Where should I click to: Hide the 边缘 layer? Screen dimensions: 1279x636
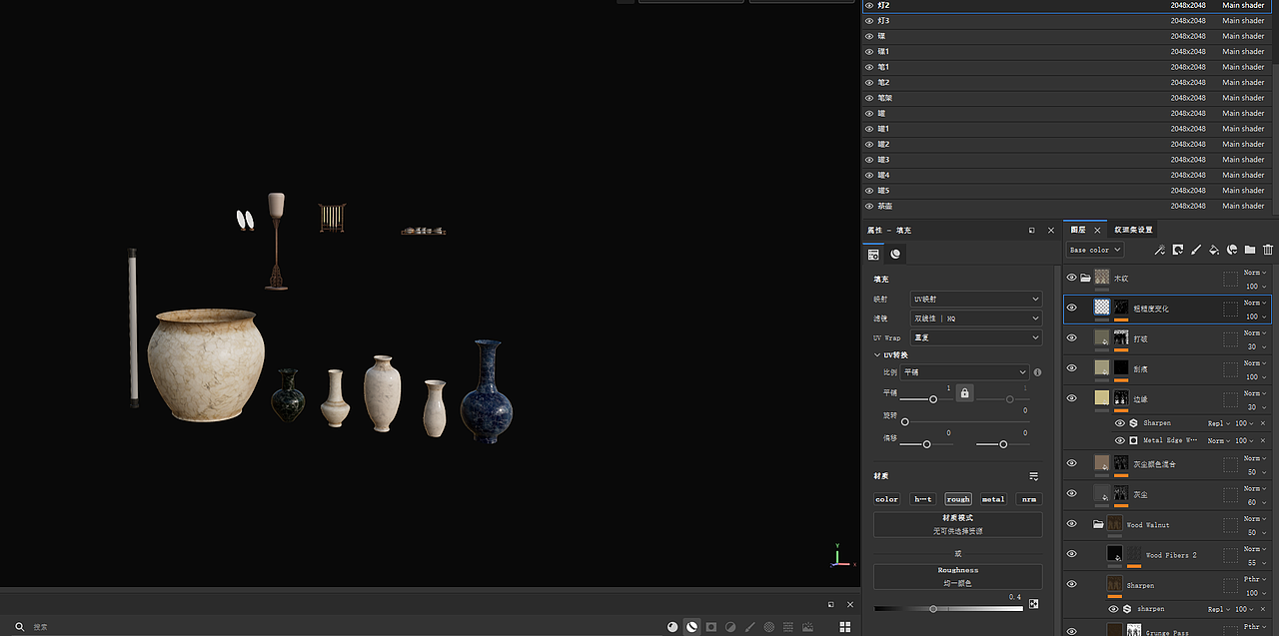(1071, 398)
